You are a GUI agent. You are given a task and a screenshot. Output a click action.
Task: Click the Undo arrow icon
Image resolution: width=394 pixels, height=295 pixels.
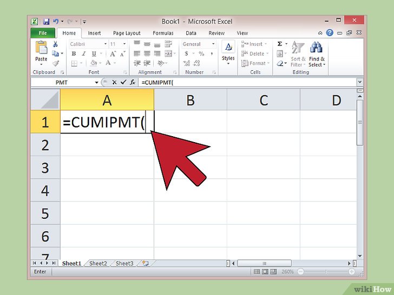(56, 22)
